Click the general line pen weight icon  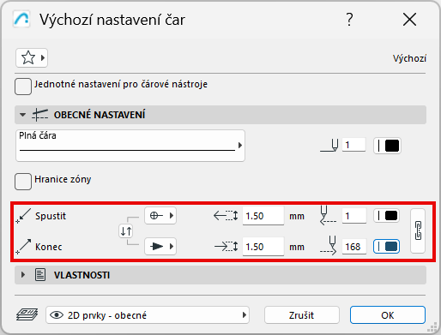click(x=329, y=145)
